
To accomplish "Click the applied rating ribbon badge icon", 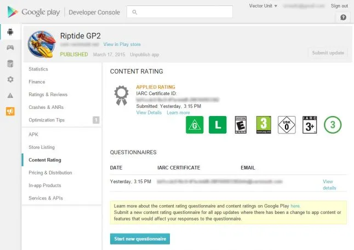I will [x=121, y=95].
